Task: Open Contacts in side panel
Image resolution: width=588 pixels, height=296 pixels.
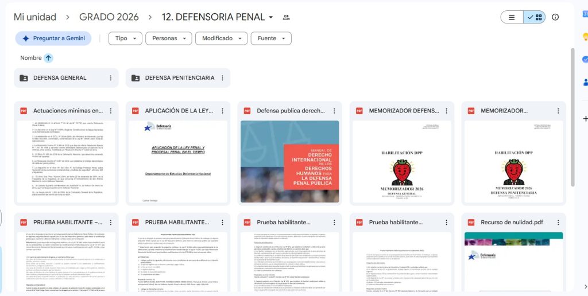Action: pyautogui.click(x=585, y=83)
